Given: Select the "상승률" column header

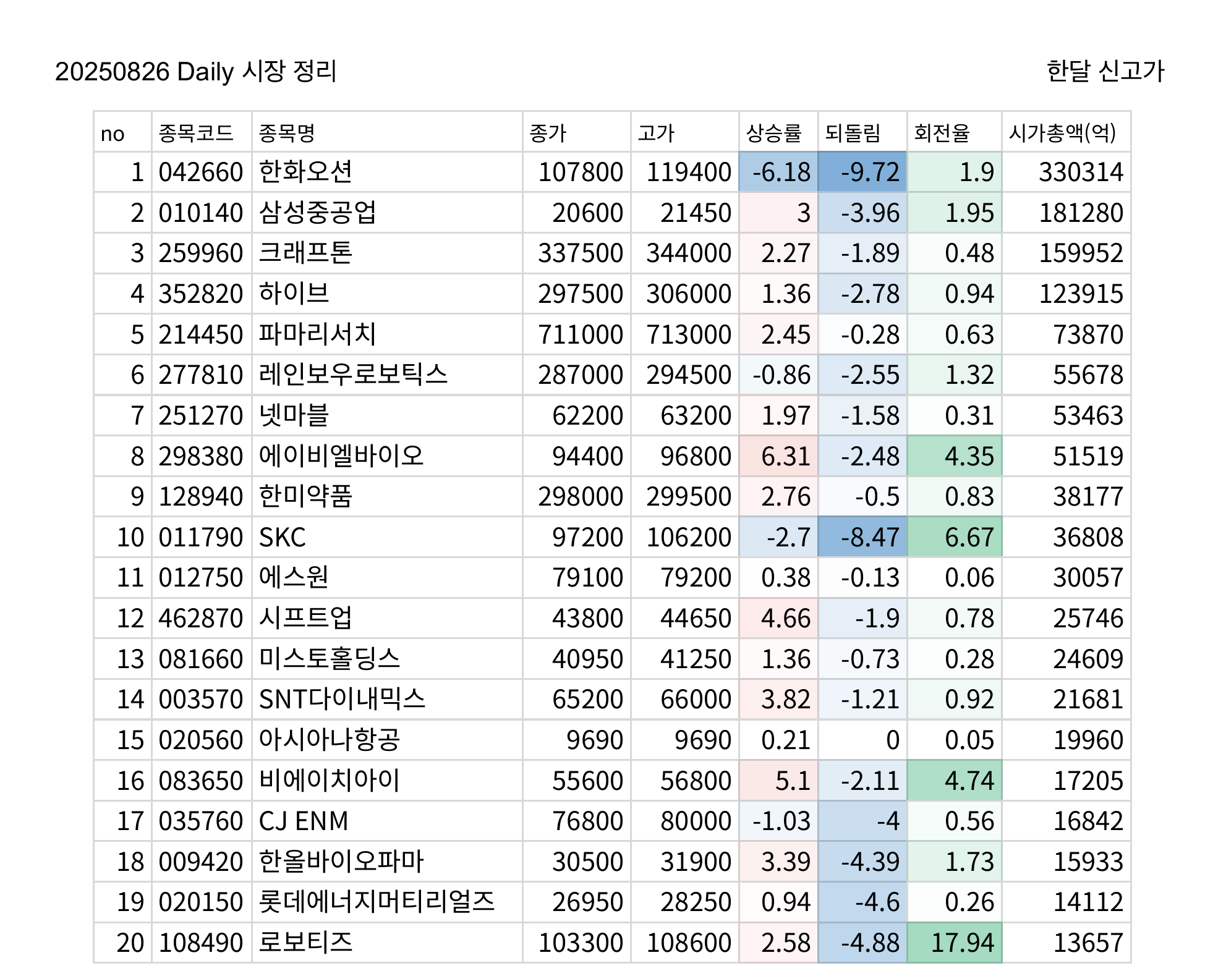Looking at the screenshot, I should [x=773, y=133].
